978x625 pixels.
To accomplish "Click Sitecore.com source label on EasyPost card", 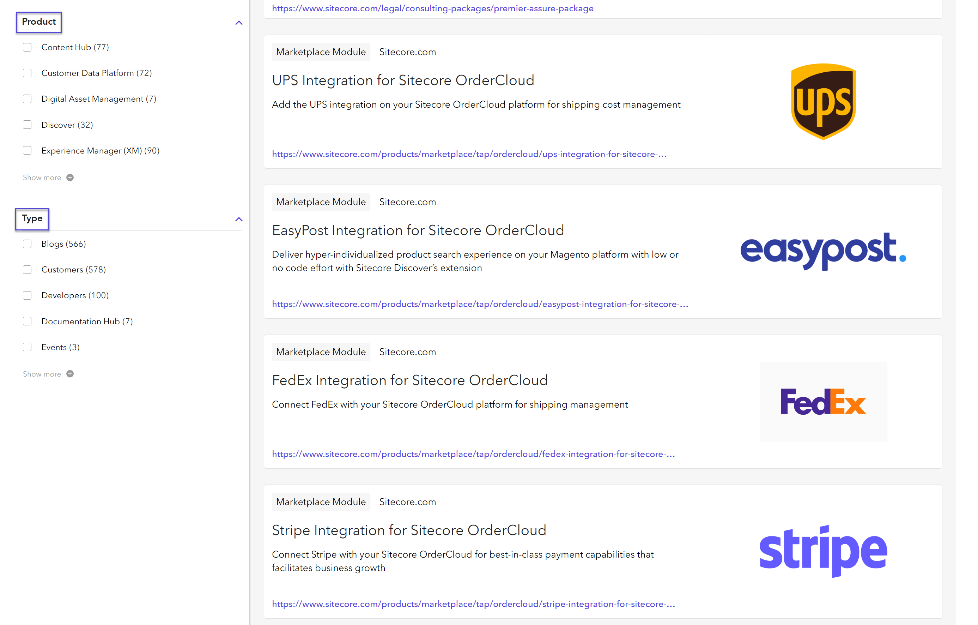I will (x=407, y=202).
